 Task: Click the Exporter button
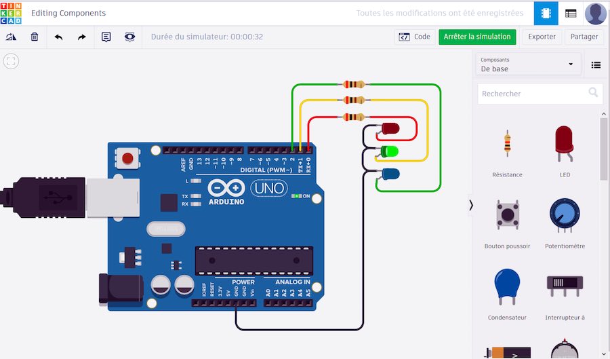tap(542, 37)
